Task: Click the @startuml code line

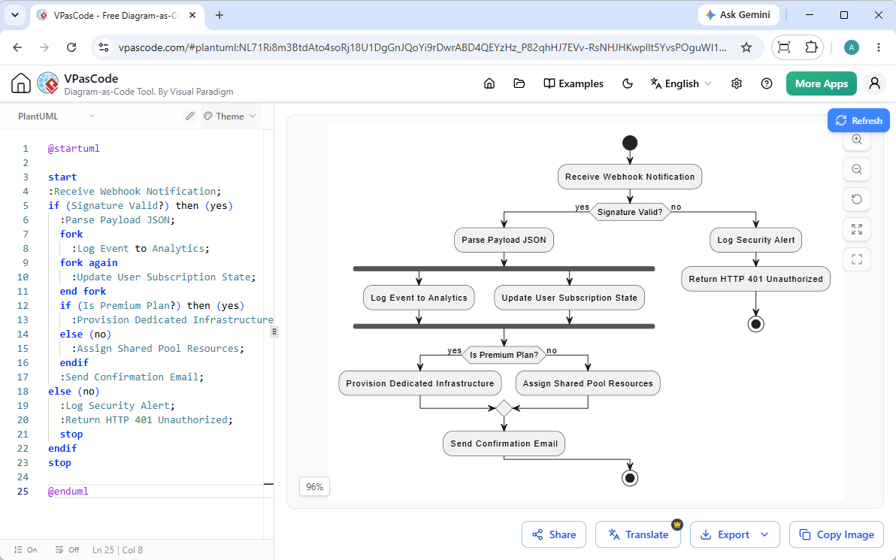Action: (74, 149)
